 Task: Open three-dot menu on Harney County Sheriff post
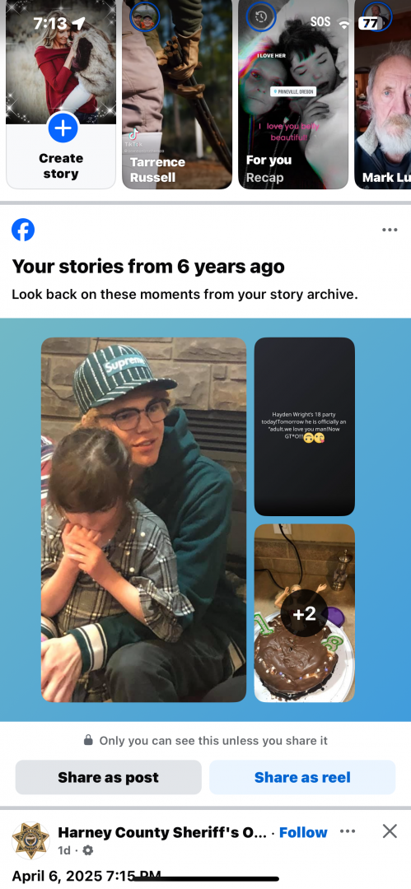348,831
